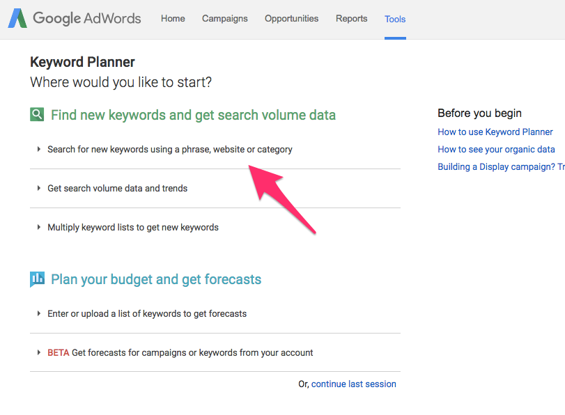The width and height of the screenshot is (565, 415).
Task: Open How to use Keyword Planner link
Action: (495, 132)
